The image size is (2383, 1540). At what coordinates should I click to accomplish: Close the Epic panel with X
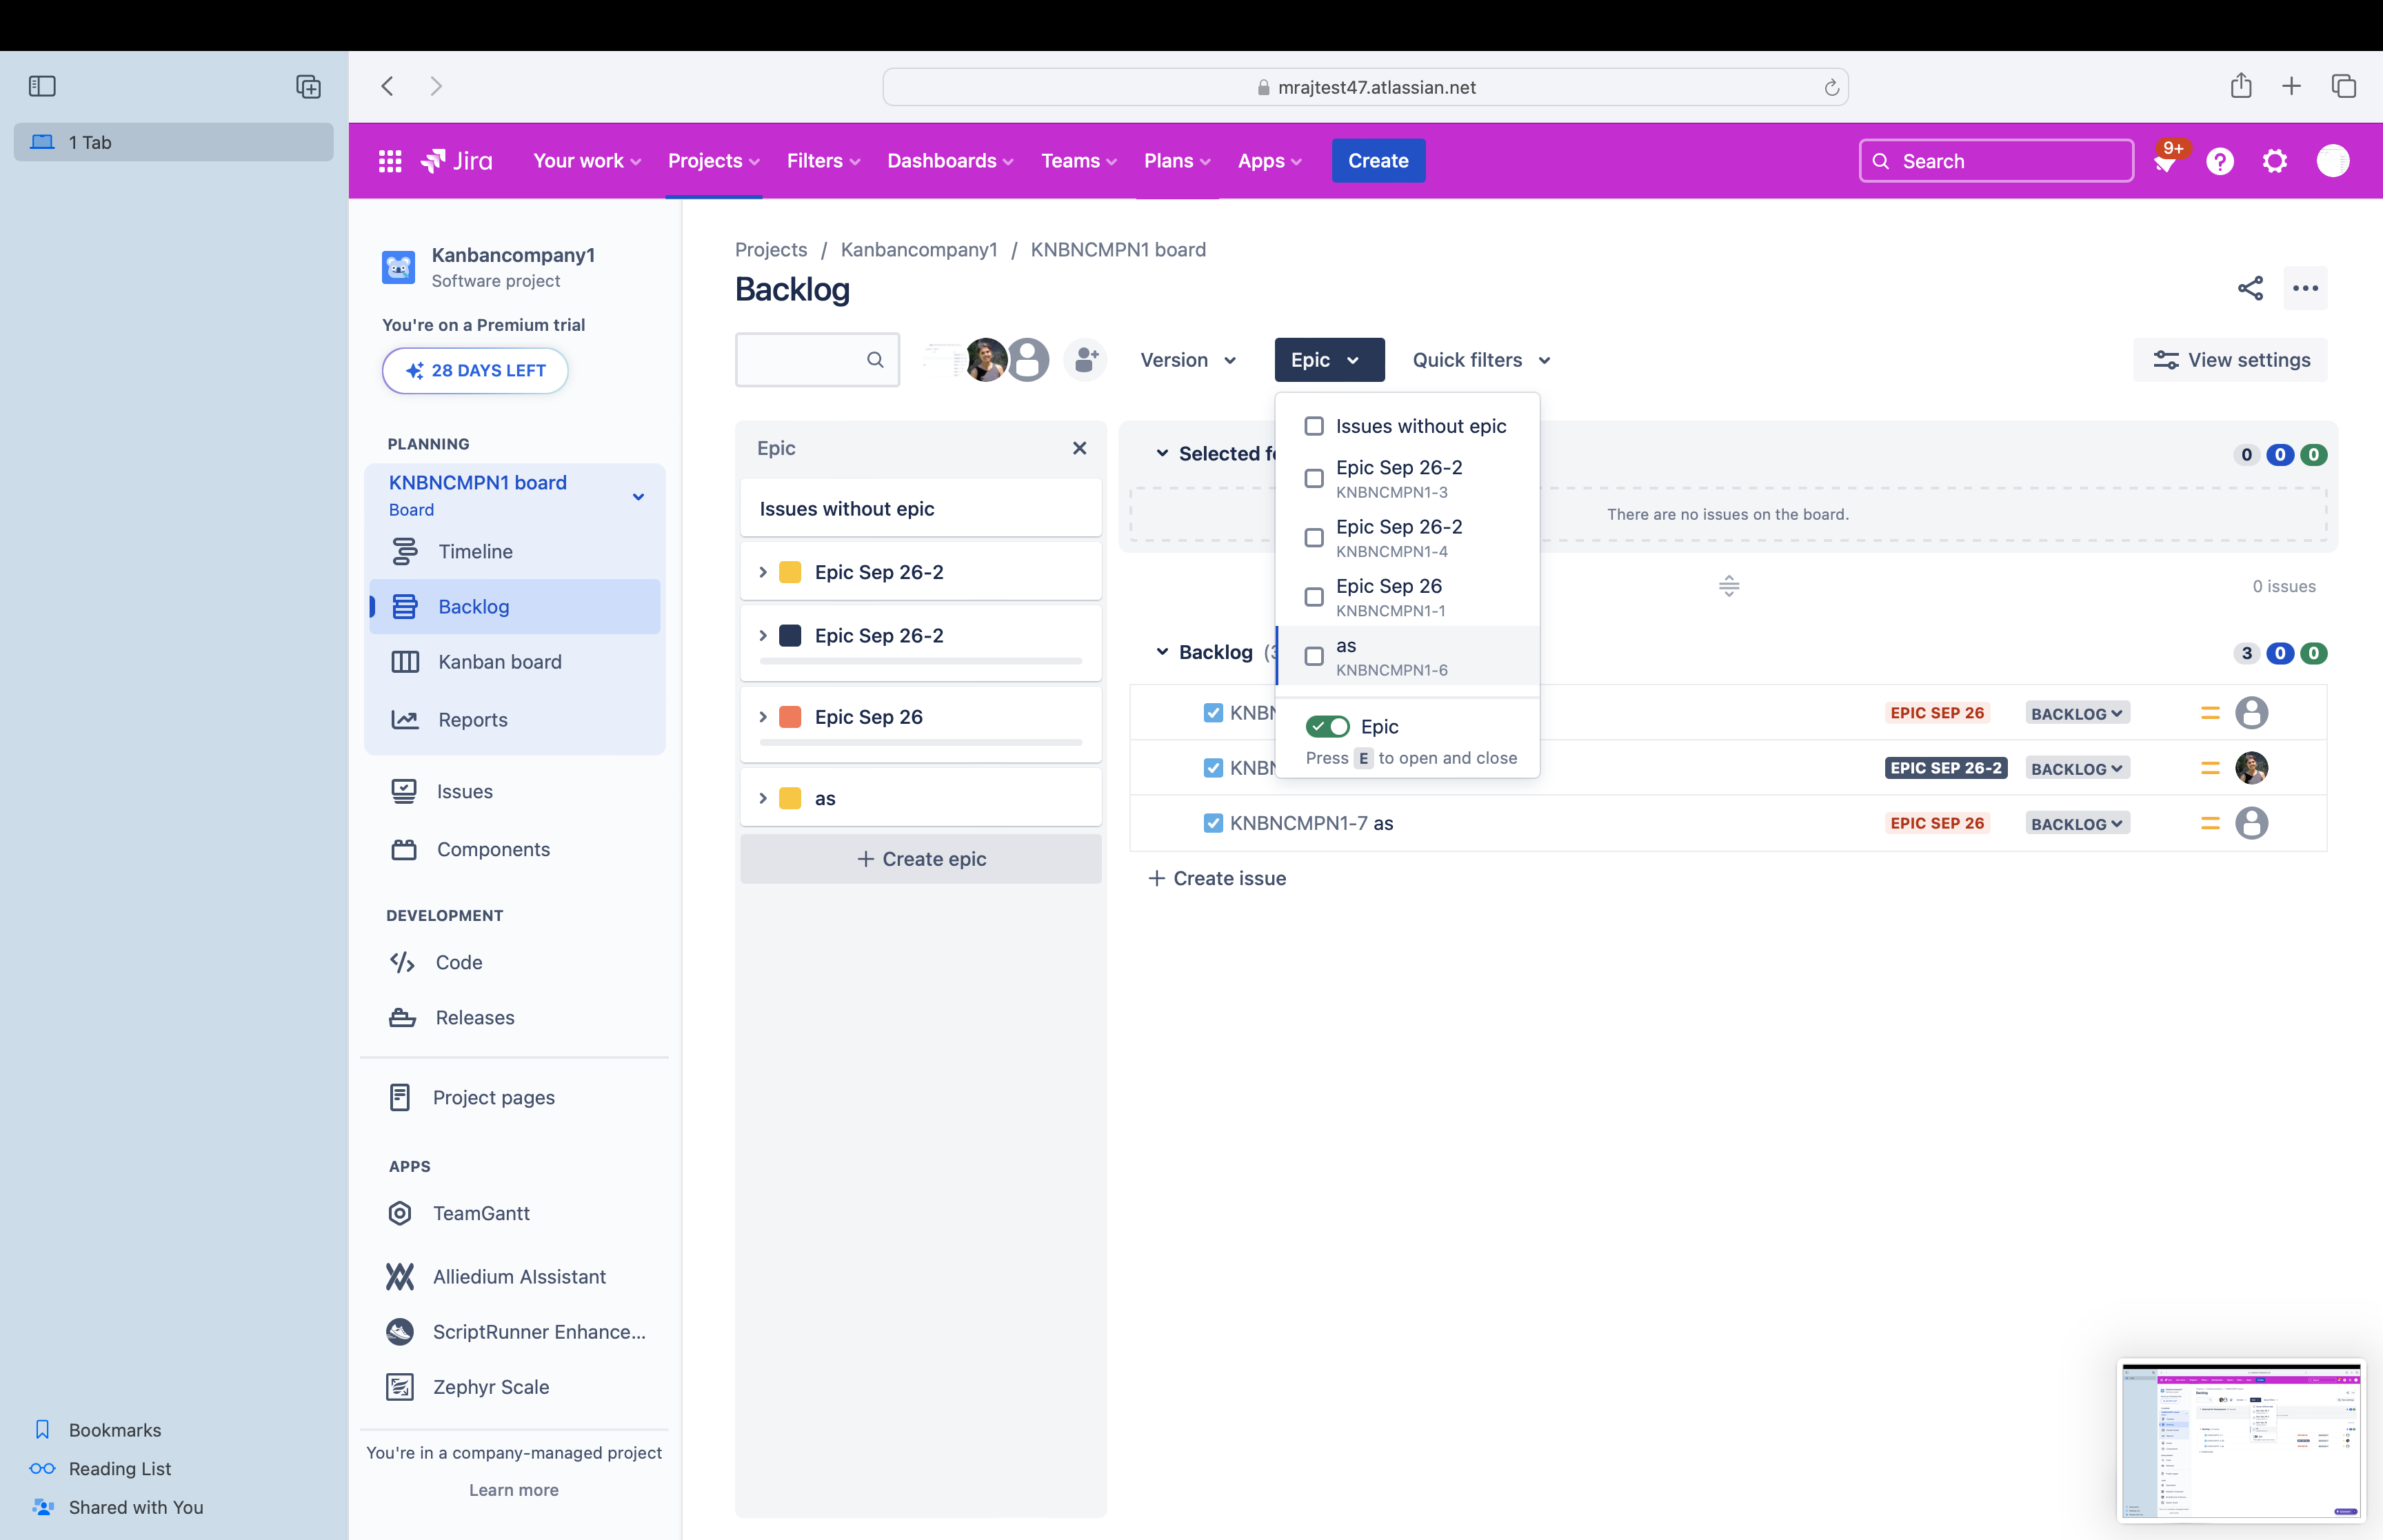(x=1079, y=448)
